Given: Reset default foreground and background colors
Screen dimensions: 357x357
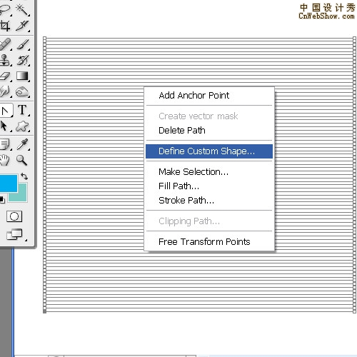Looking at the screenshot, I should pos(2,199).
